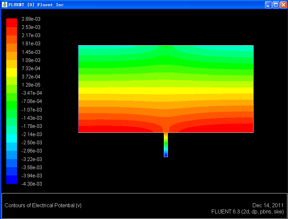Click the FLUENT application icon in title bar
The width and height of the screenshot is (288, 219).
(x=5, y=5)
